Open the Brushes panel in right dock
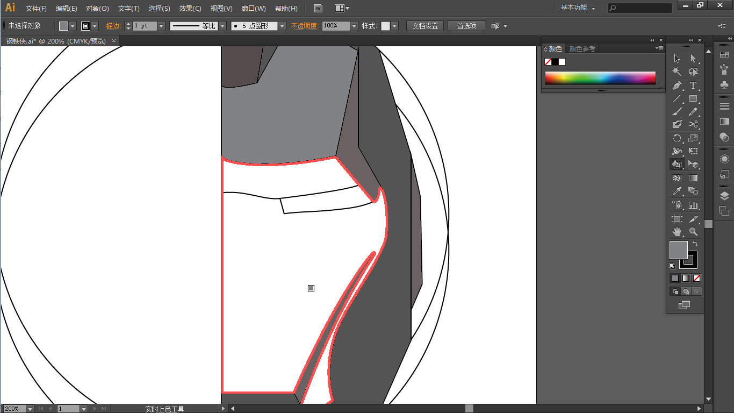 pyautogui.click(x=724, y=69)
